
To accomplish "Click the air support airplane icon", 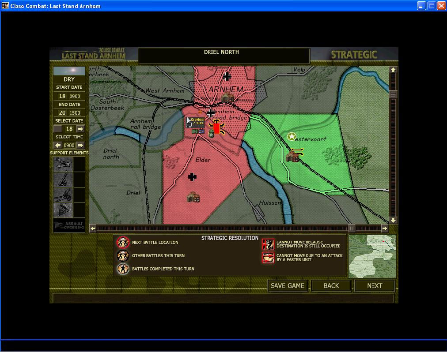I will (x=63, y=164).
